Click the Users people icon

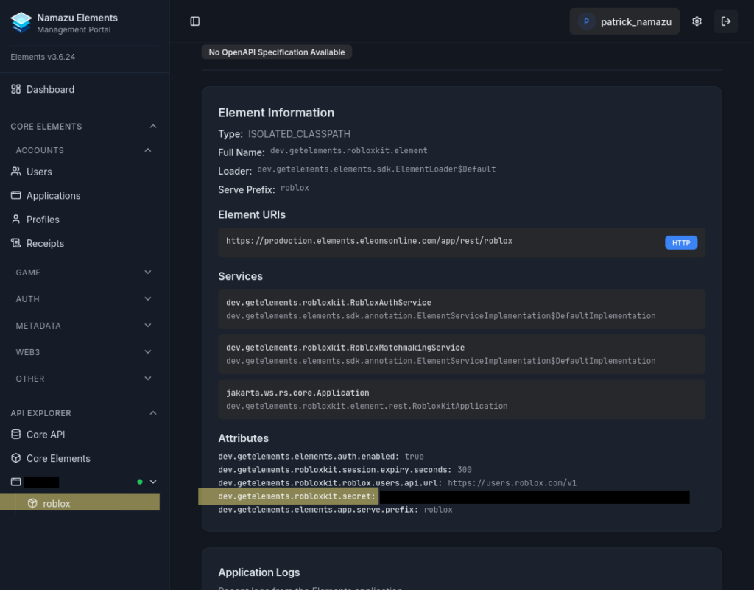pos(16,172)
